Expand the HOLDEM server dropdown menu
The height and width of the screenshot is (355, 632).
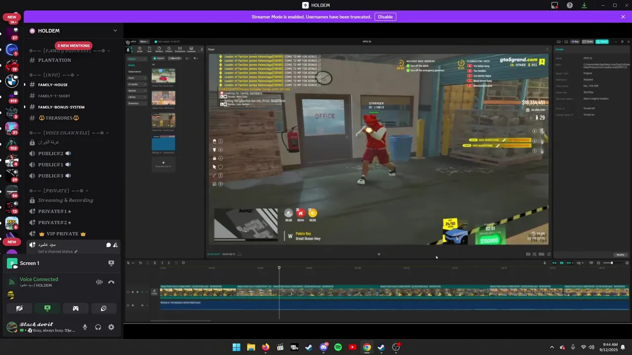click(115, 31)
